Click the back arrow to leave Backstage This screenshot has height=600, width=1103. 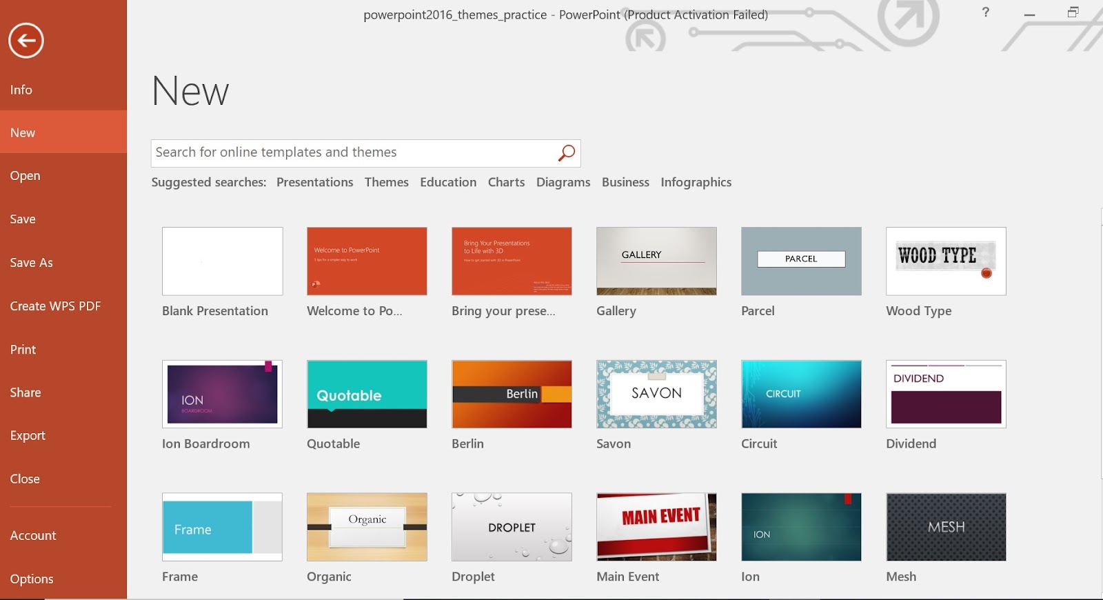pyautogui.click(x=26, y=41)
